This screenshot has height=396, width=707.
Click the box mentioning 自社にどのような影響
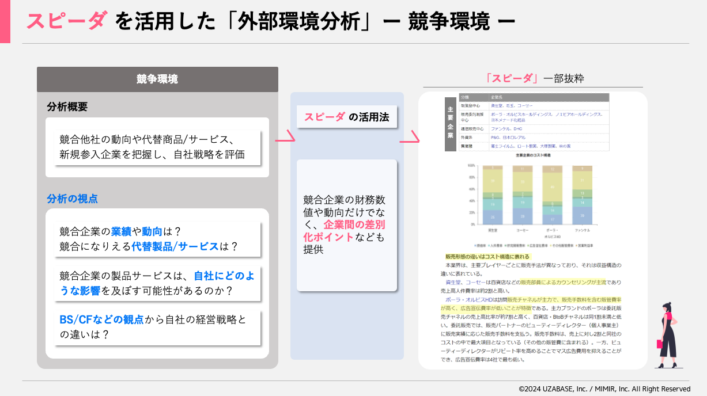pyautogui.click(x=158, y=283)
